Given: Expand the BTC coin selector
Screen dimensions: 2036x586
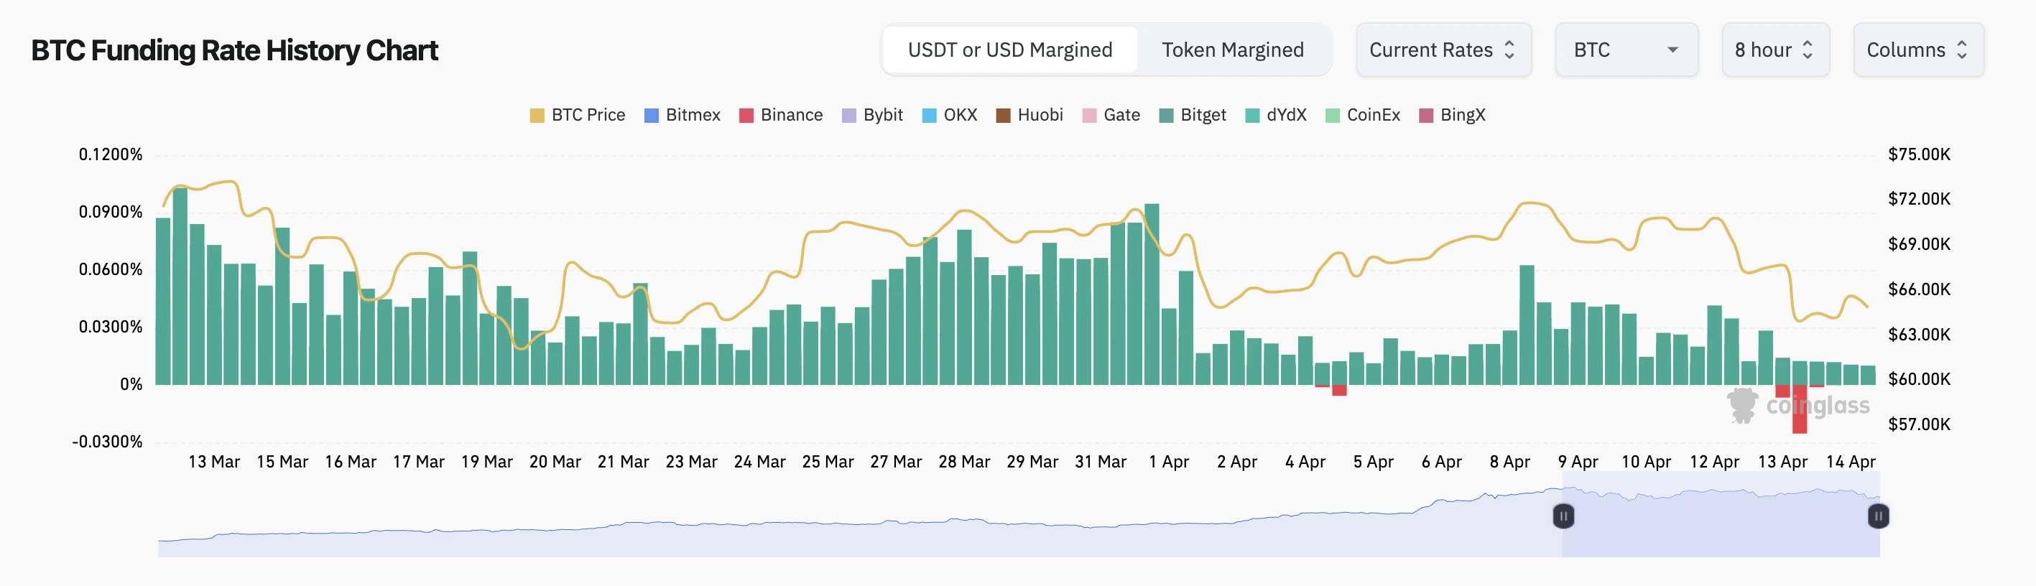Looking at the screenshot, I should (1626, 50).
